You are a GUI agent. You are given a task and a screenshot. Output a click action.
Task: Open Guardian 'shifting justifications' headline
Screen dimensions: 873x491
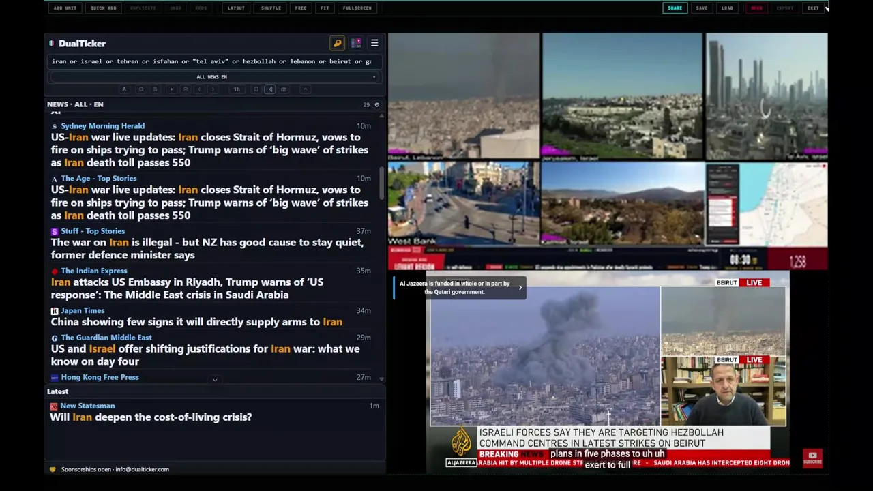pyautogui.click(x=205, y=355)
